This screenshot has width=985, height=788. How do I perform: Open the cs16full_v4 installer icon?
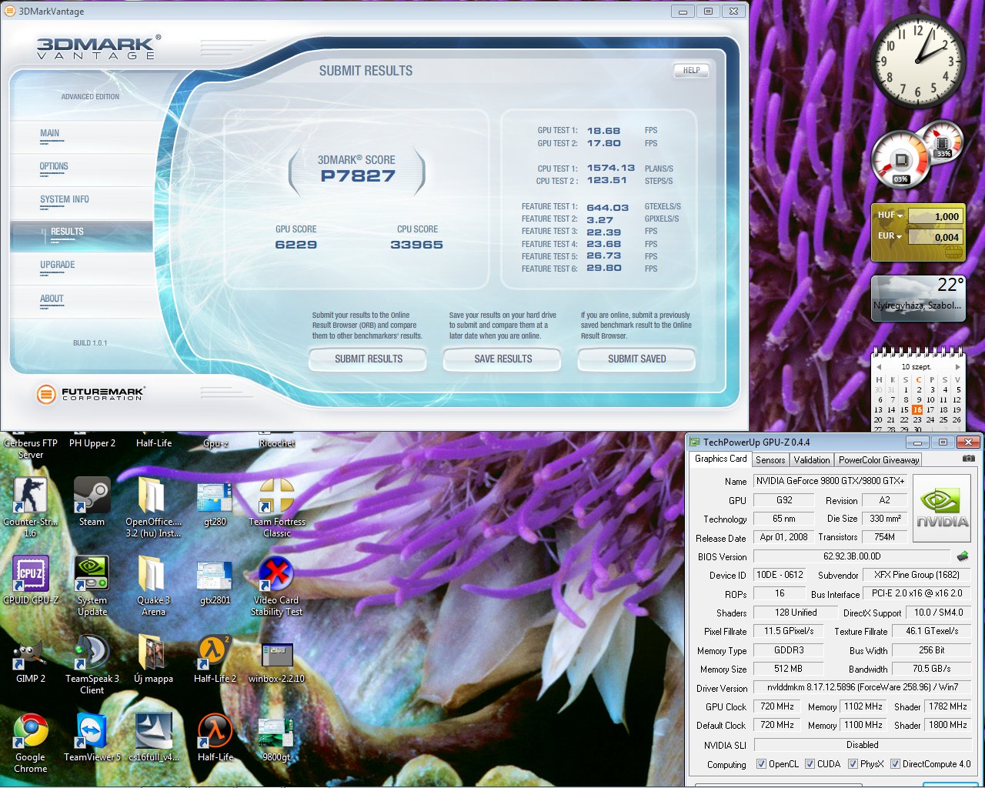coord(153,737)
